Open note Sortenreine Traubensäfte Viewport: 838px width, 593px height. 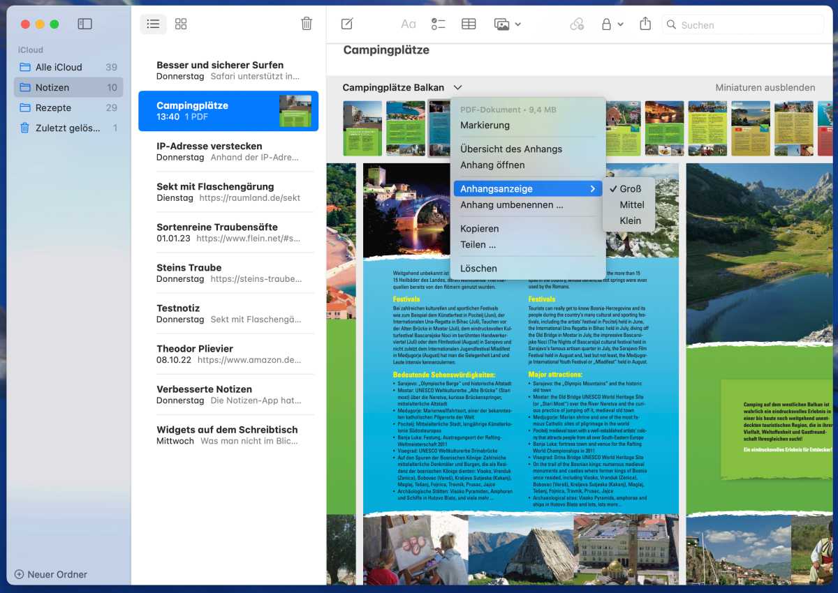tap(228, 232)
